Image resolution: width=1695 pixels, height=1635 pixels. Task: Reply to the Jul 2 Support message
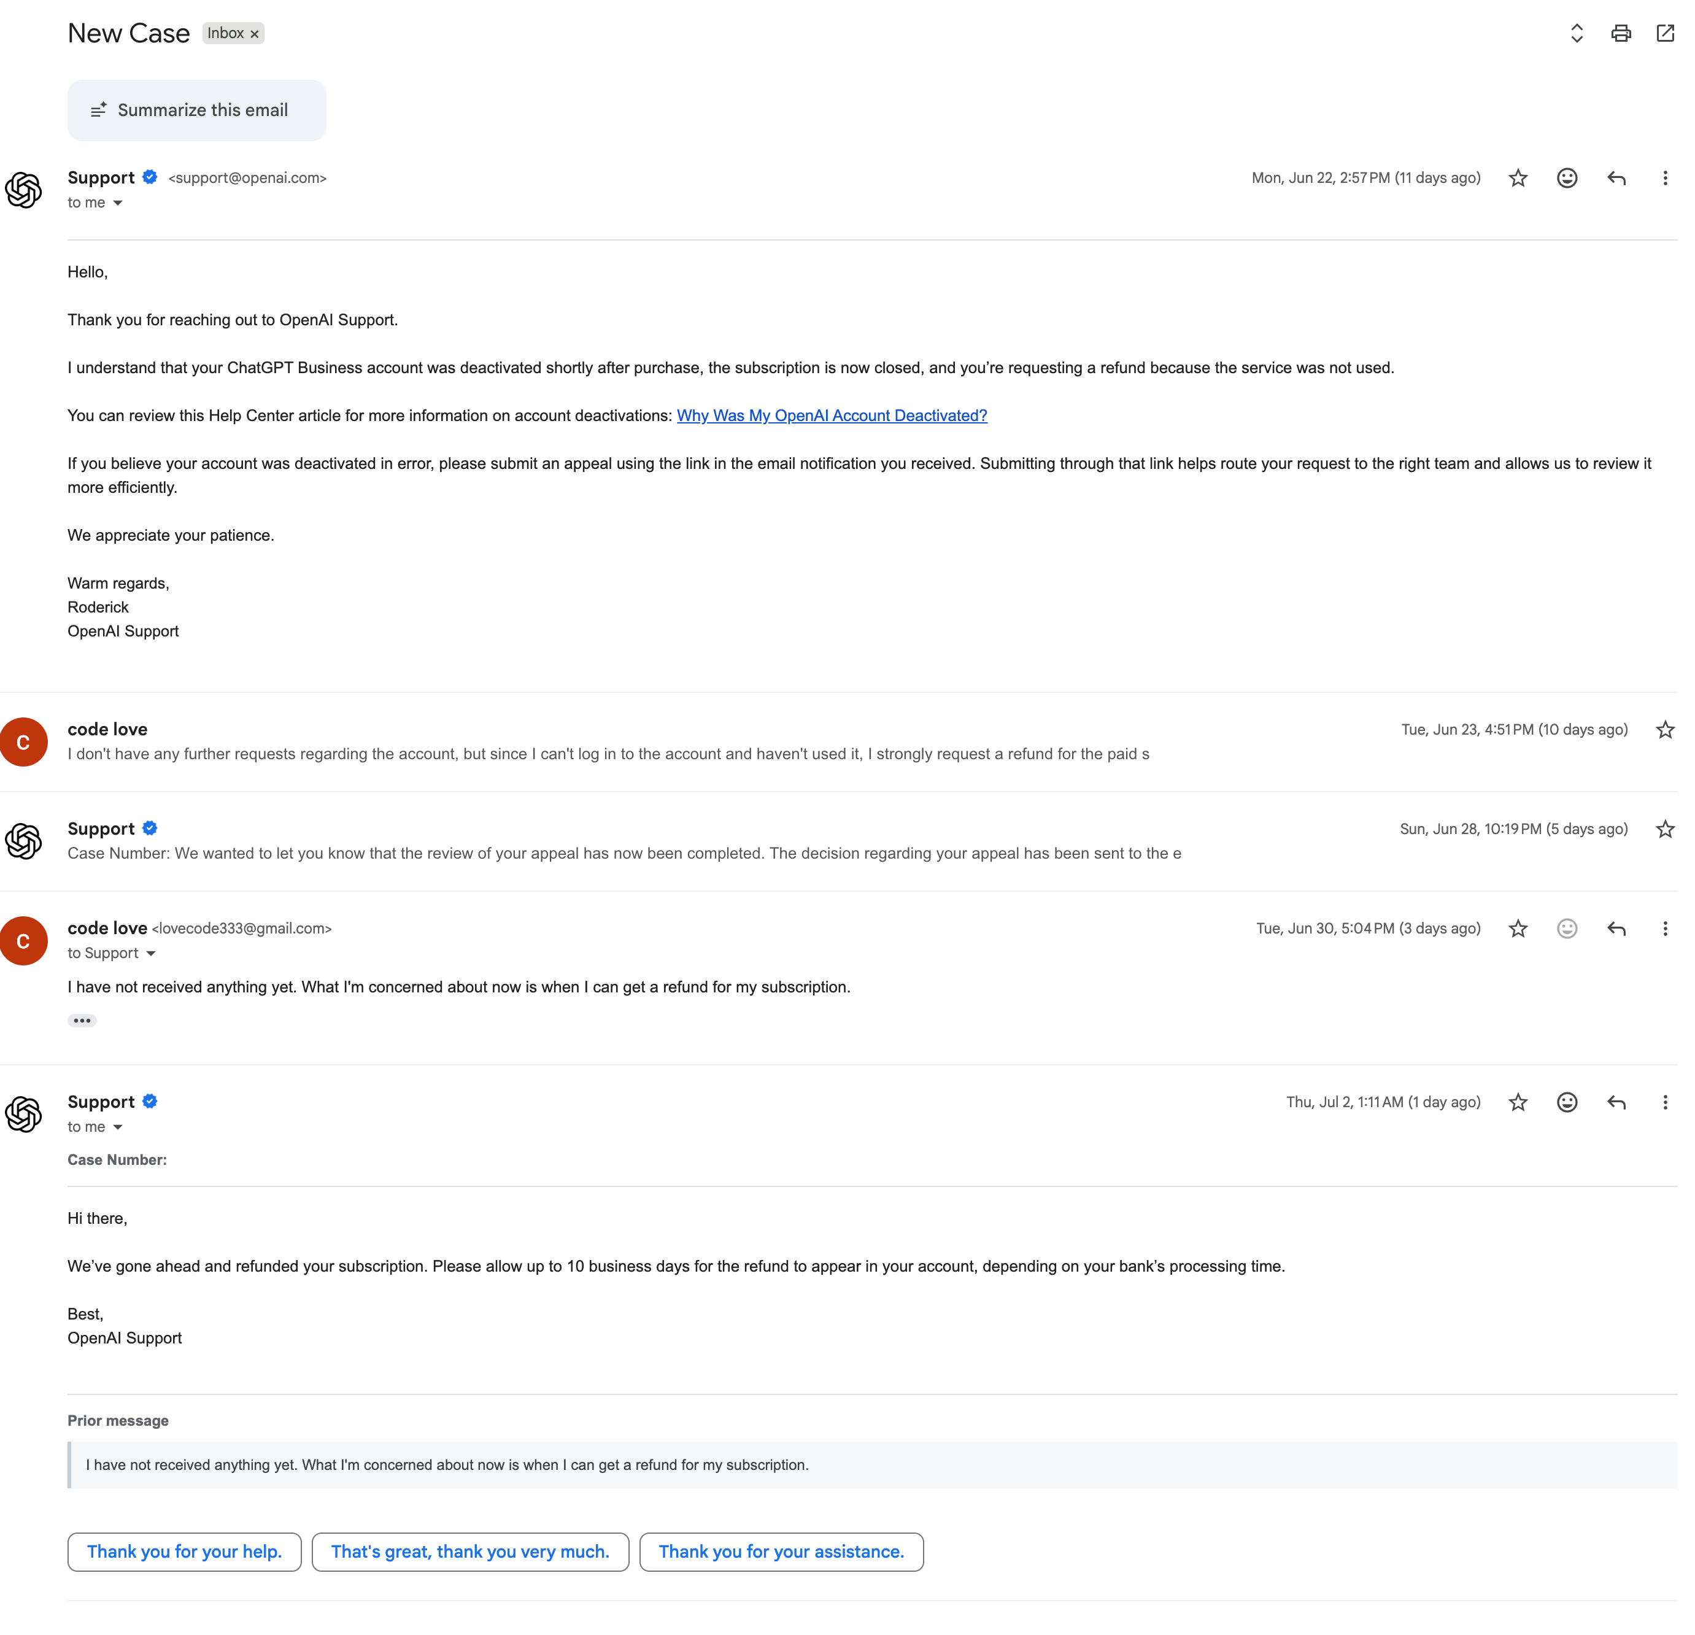1616,1102
